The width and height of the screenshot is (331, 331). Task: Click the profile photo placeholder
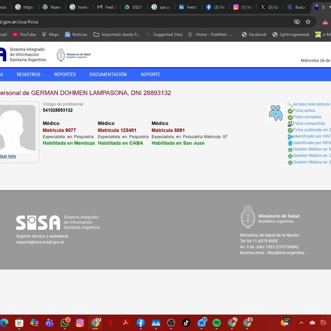click(x=17, y=129)
